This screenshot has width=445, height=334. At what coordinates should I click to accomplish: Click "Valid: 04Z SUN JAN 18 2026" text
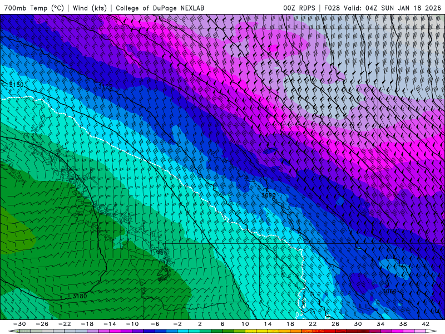point(392,8)
